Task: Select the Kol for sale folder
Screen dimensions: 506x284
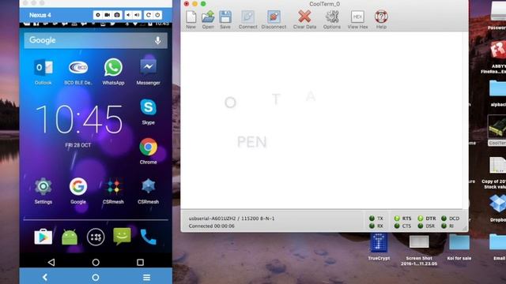Action: click(x=459, y=247)
